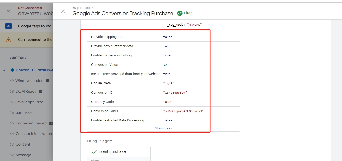
Task: Click the Not Connected status text
Action: [x=30, y=8]
